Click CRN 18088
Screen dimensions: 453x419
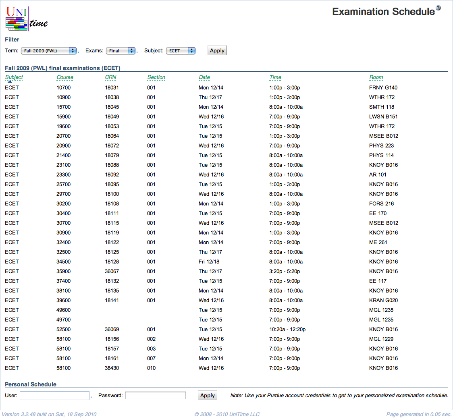click(112, 165)
